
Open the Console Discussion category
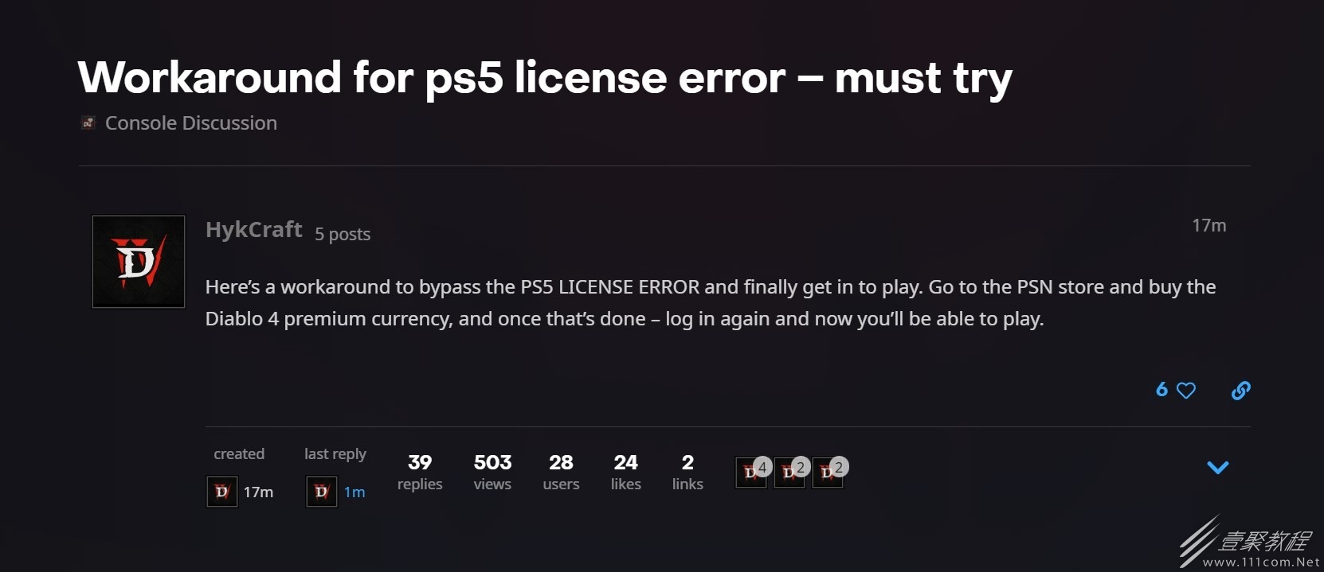[191, 123]
